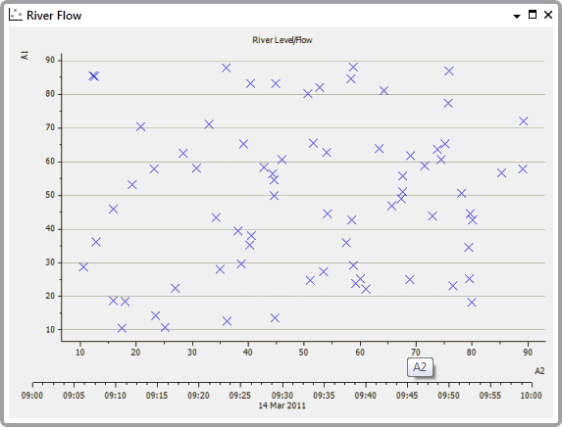Click the River Flow scatter plot icon
The height and width of the screenshot is (427, 562).
click(16, 15)
